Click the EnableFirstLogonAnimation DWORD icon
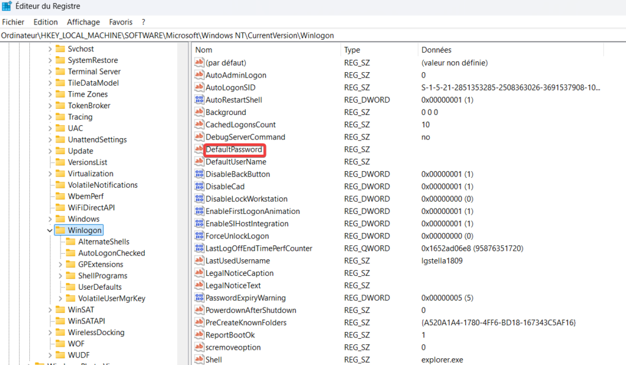Image resolution: width=626 pixels, height=365 pixels. coord(199,211)
